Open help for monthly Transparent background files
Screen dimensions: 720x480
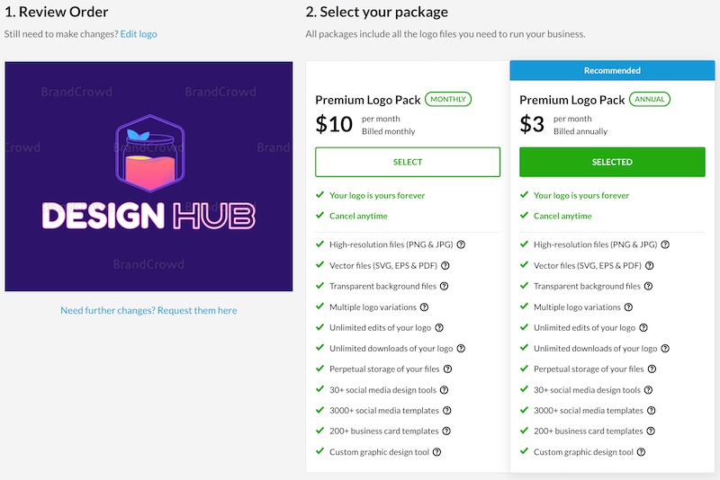click(x=444, y=286)
